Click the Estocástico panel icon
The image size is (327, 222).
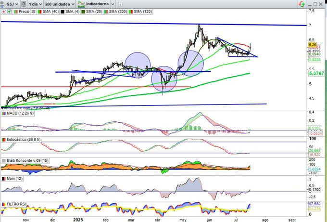click(4, 140)
